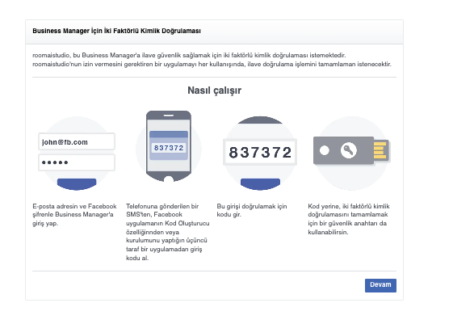Click the dialog title 'Business Manager İçin İki Faktörlü Kimlik Doğrulaması'
The image size is (453, 324).
pyautogui.click(x=116, y=31)
